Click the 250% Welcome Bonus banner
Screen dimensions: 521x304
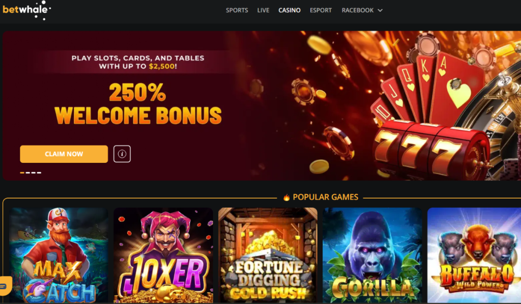point(262,105)
